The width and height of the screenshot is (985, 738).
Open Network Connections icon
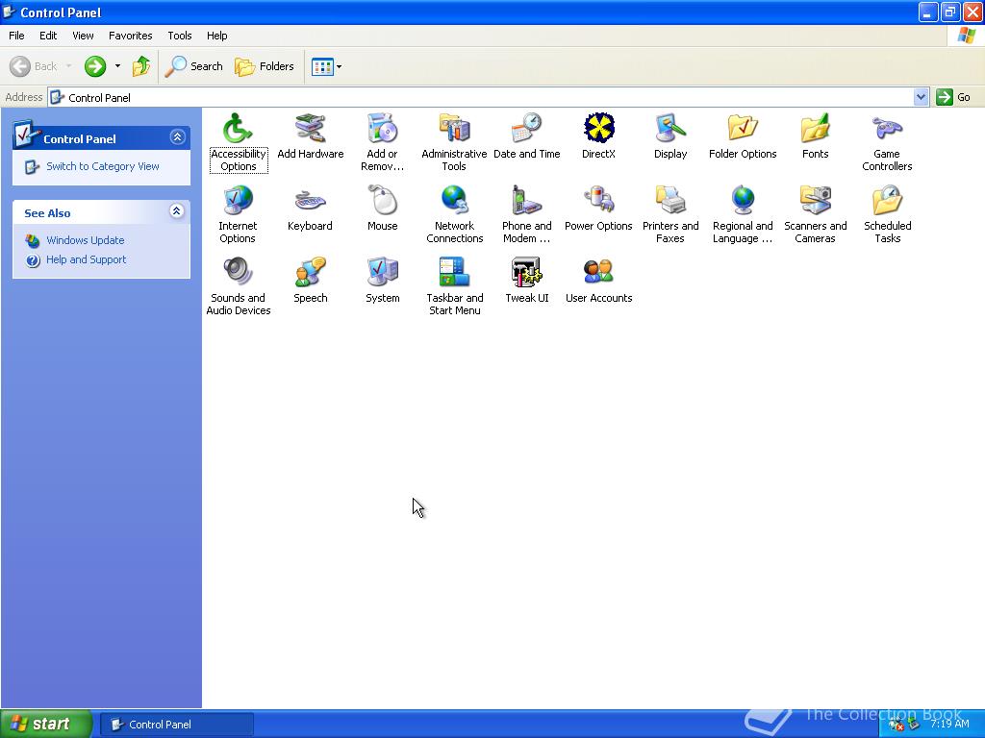tap(454, 214)
